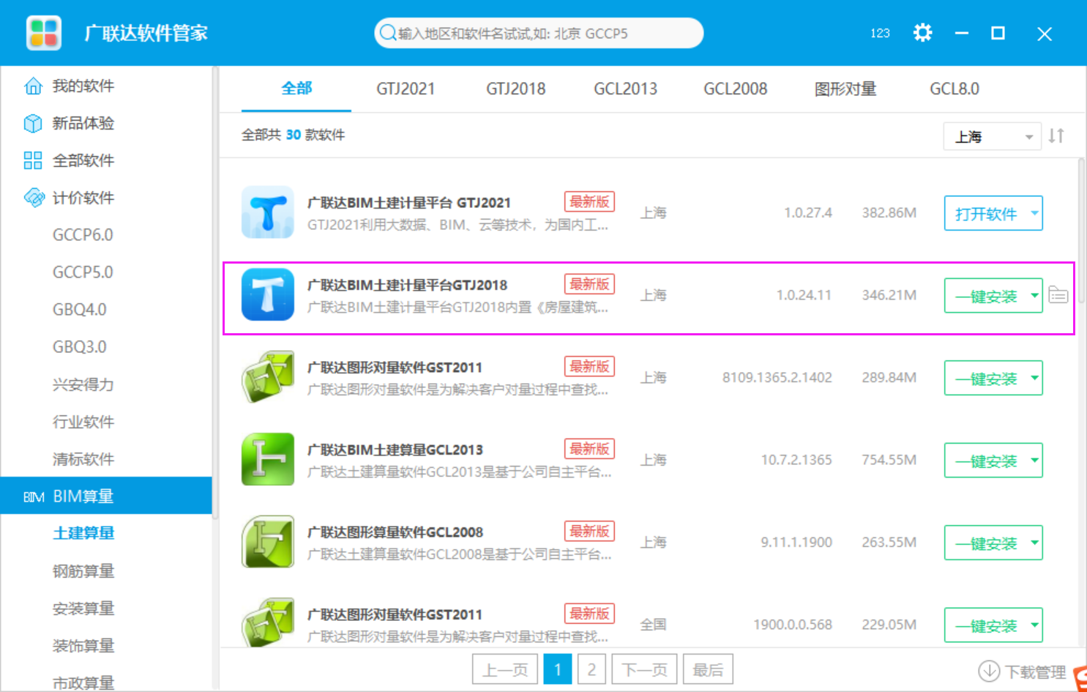The height and width of the screenshot is (692, 1087).
Task: Select GCCP5.0 in the sidebar
Action: (x=83, y=272)
